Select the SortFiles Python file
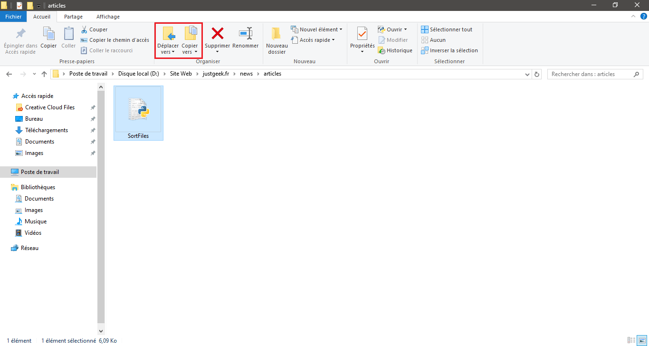The image size is (649, 346). coord(138,113)
